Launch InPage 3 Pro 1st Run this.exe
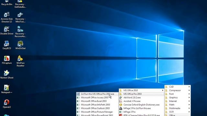This screenshot has height=116, width=207. [142, 108]
